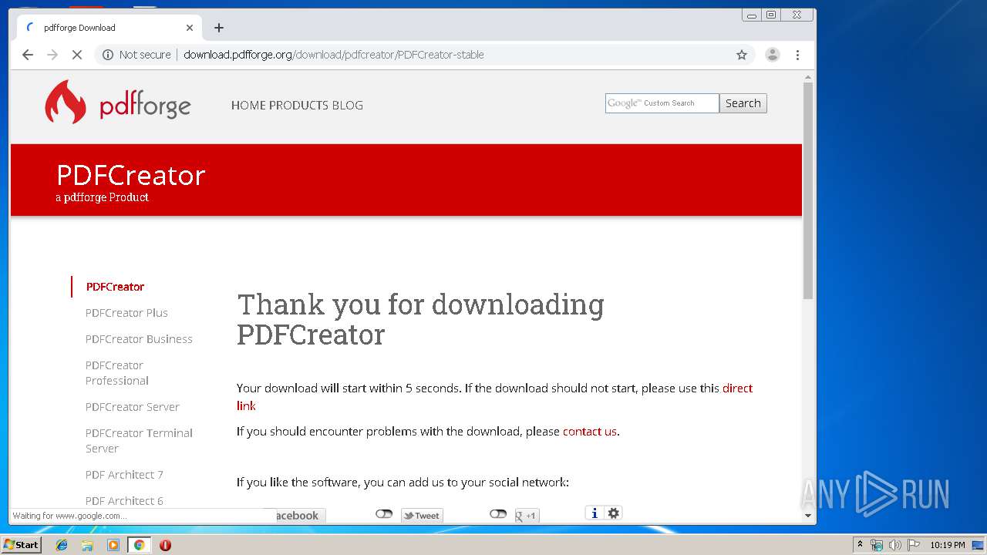
Task: Open PDFCreator Terminal Server link
Action: point(139,441)
